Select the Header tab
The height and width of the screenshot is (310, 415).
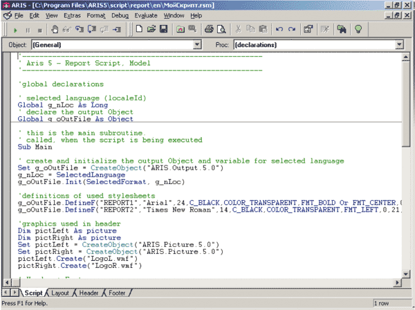89,293
